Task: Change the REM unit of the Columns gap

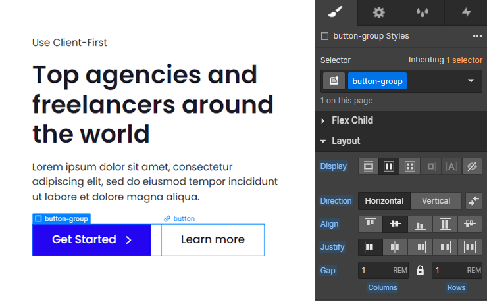Action: tap(400, 271)
